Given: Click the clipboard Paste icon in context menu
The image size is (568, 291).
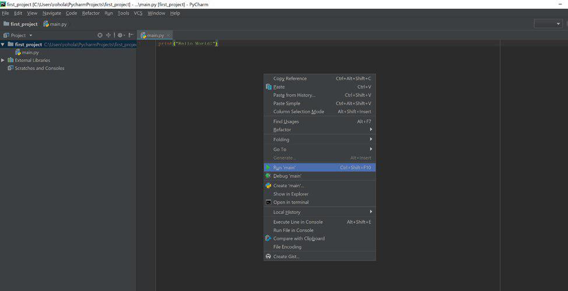Looking at the screenshot, I should (268, 87).
